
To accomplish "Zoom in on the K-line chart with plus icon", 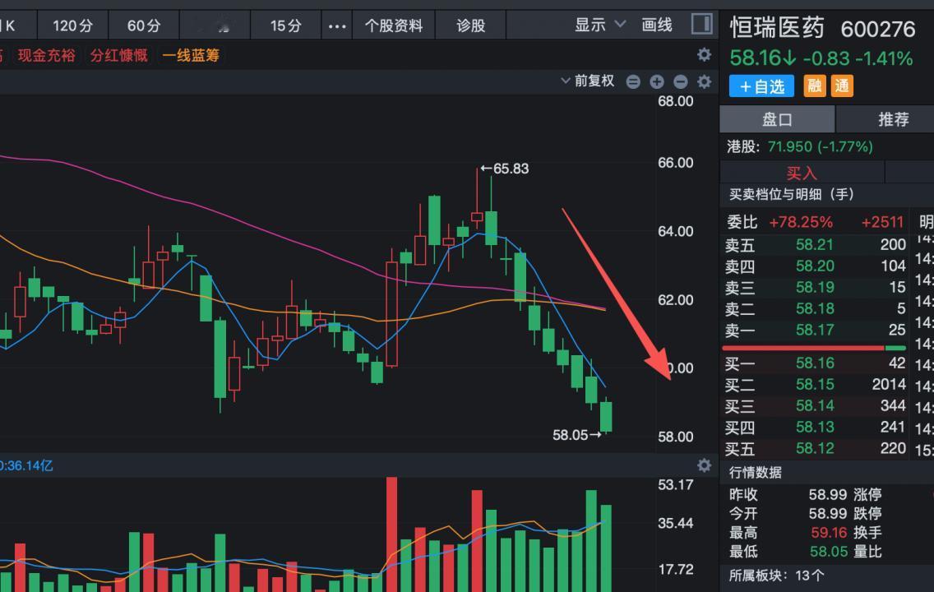I will click(656, 82).
